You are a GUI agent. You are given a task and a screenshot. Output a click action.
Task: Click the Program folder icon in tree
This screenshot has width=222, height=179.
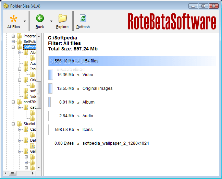[x=19, y=36]
